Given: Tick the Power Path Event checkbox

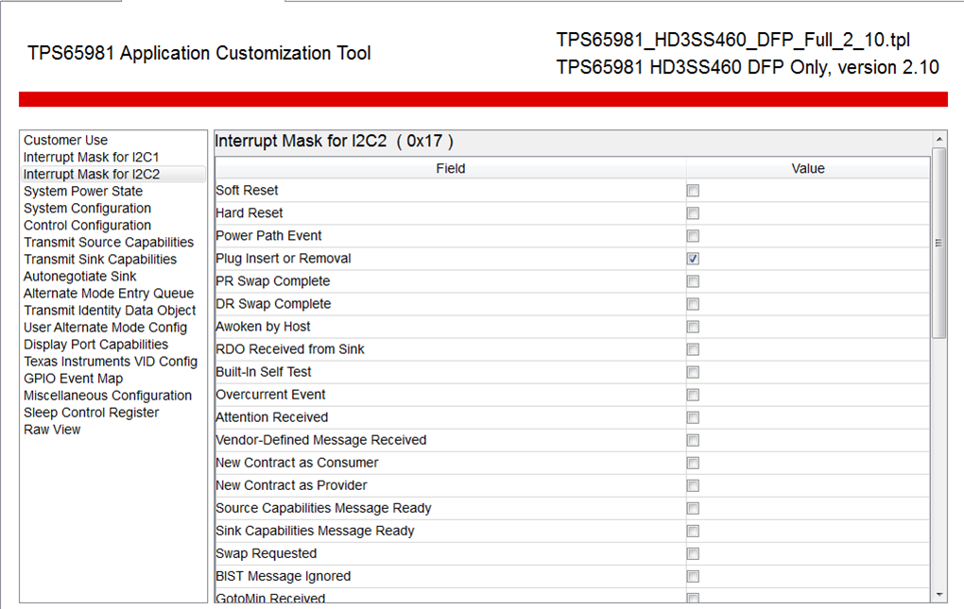Looking at the screenshot, I should (x=693, y=236).
